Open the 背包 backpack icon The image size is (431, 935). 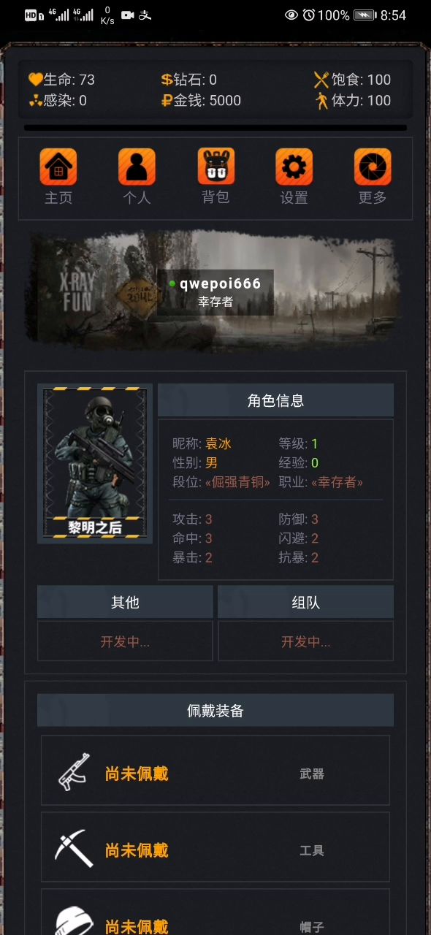[x=215, y=167]
